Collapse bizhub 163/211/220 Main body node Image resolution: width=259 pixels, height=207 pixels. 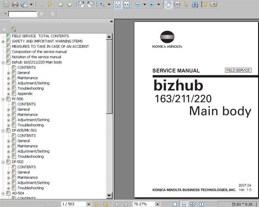point(3,63)
